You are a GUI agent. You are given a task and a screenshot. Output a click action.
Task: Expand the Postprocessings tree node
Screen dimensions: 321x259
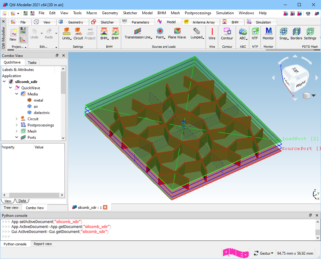point(17,125)
